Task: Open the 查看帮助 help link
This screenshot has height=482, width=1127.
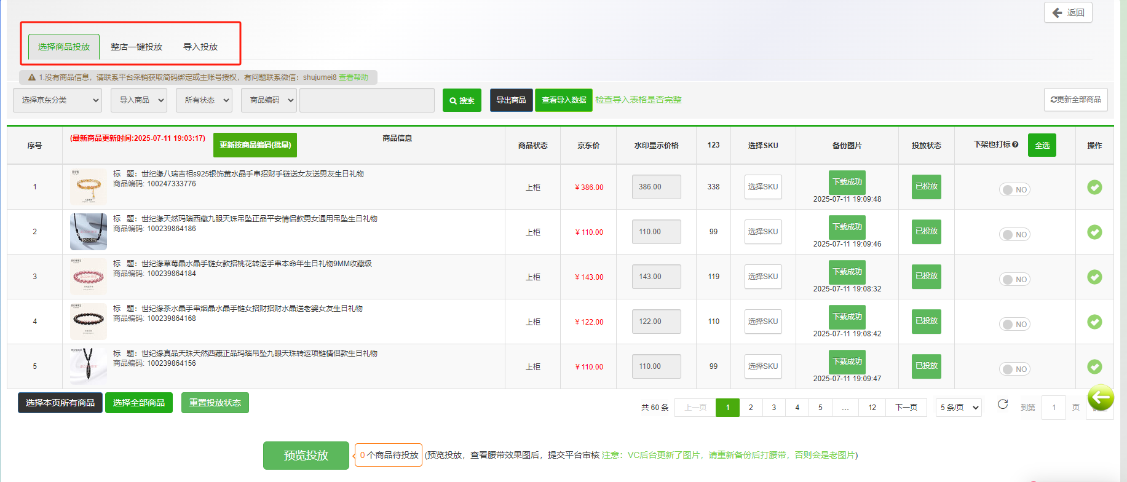Action: 354,77
